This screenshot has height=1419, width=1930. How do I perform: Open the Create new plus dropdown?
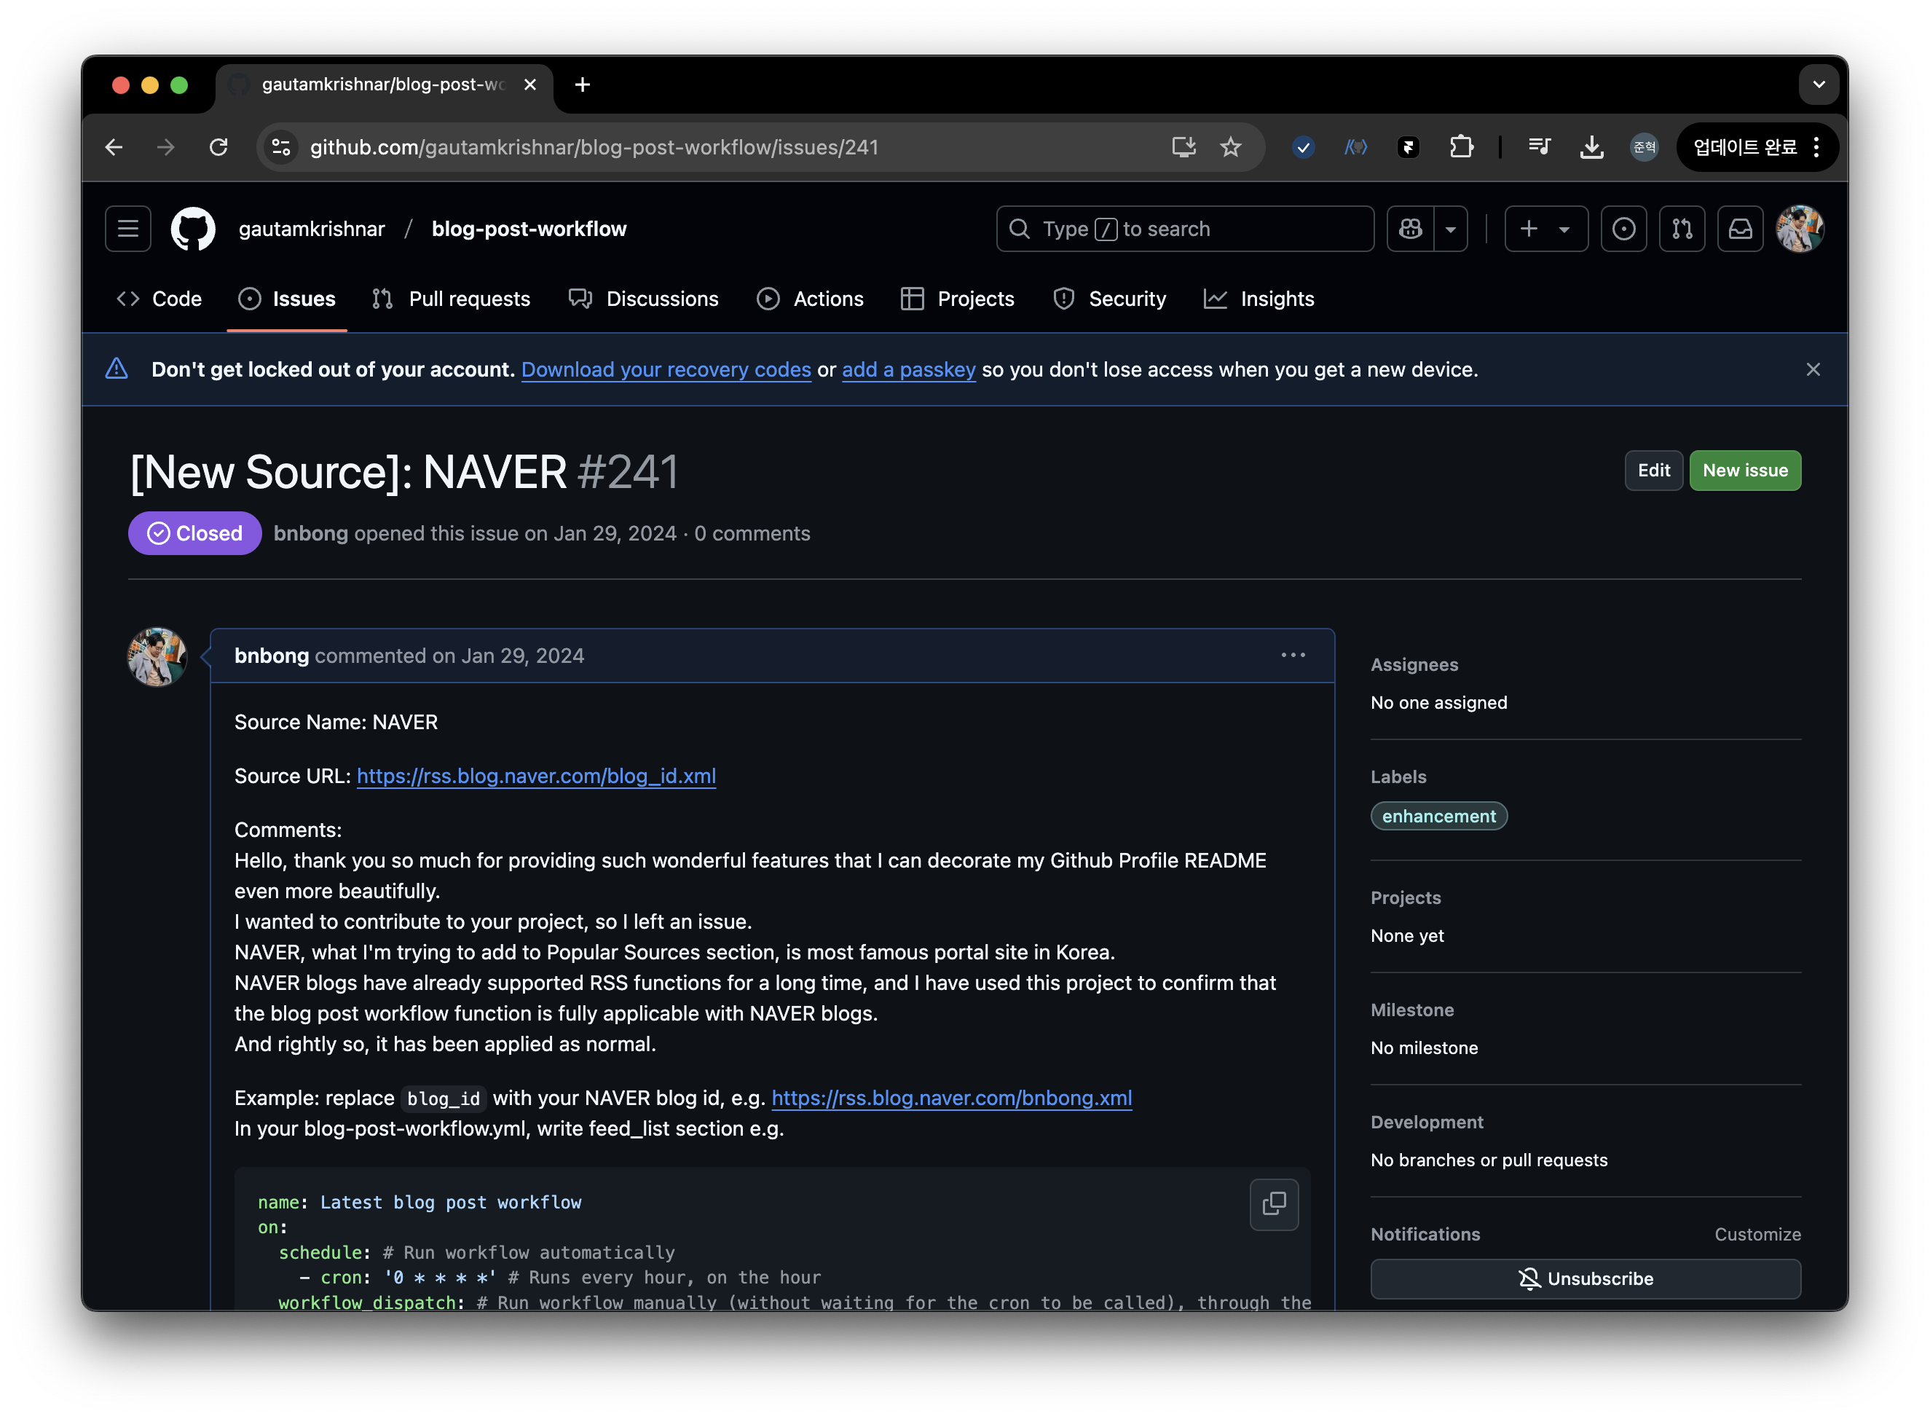point(1546,229)
